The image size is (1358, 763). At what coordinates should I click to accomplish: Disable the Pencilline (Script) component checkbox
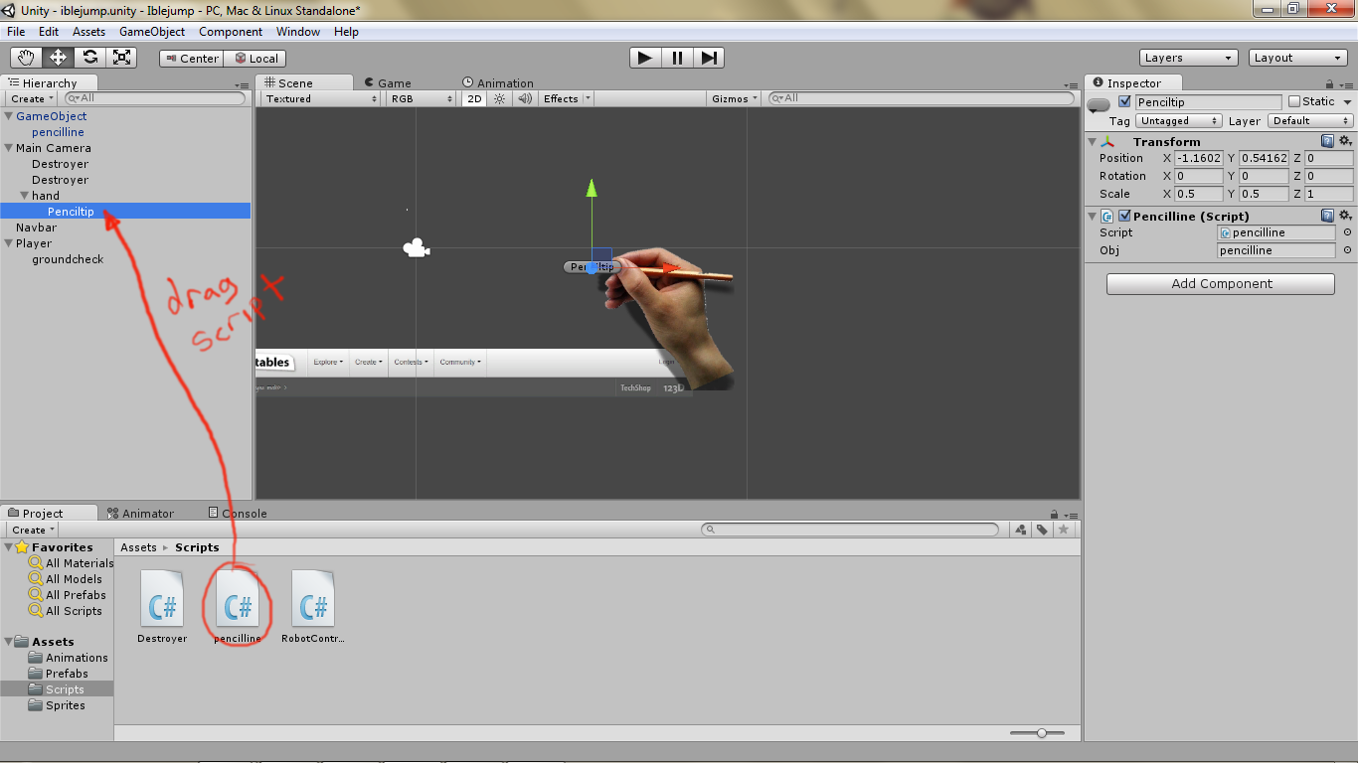[1124, 216]
